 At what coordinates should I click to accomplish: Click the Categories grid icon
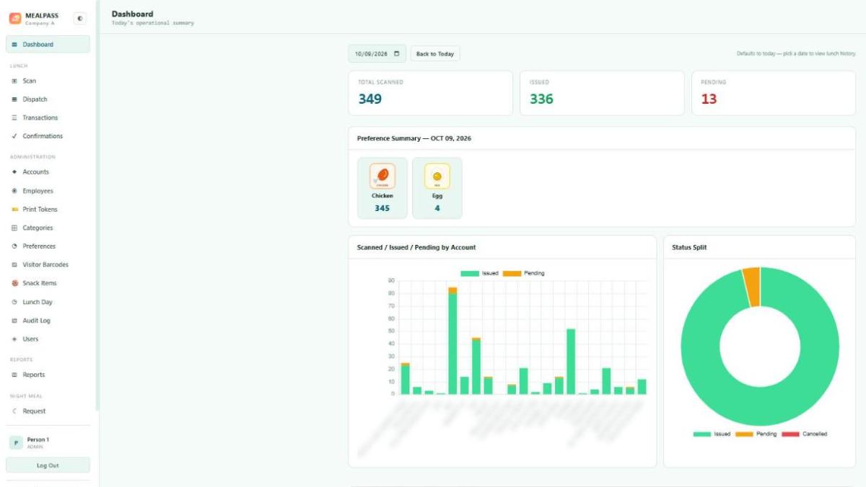(14, 228)
